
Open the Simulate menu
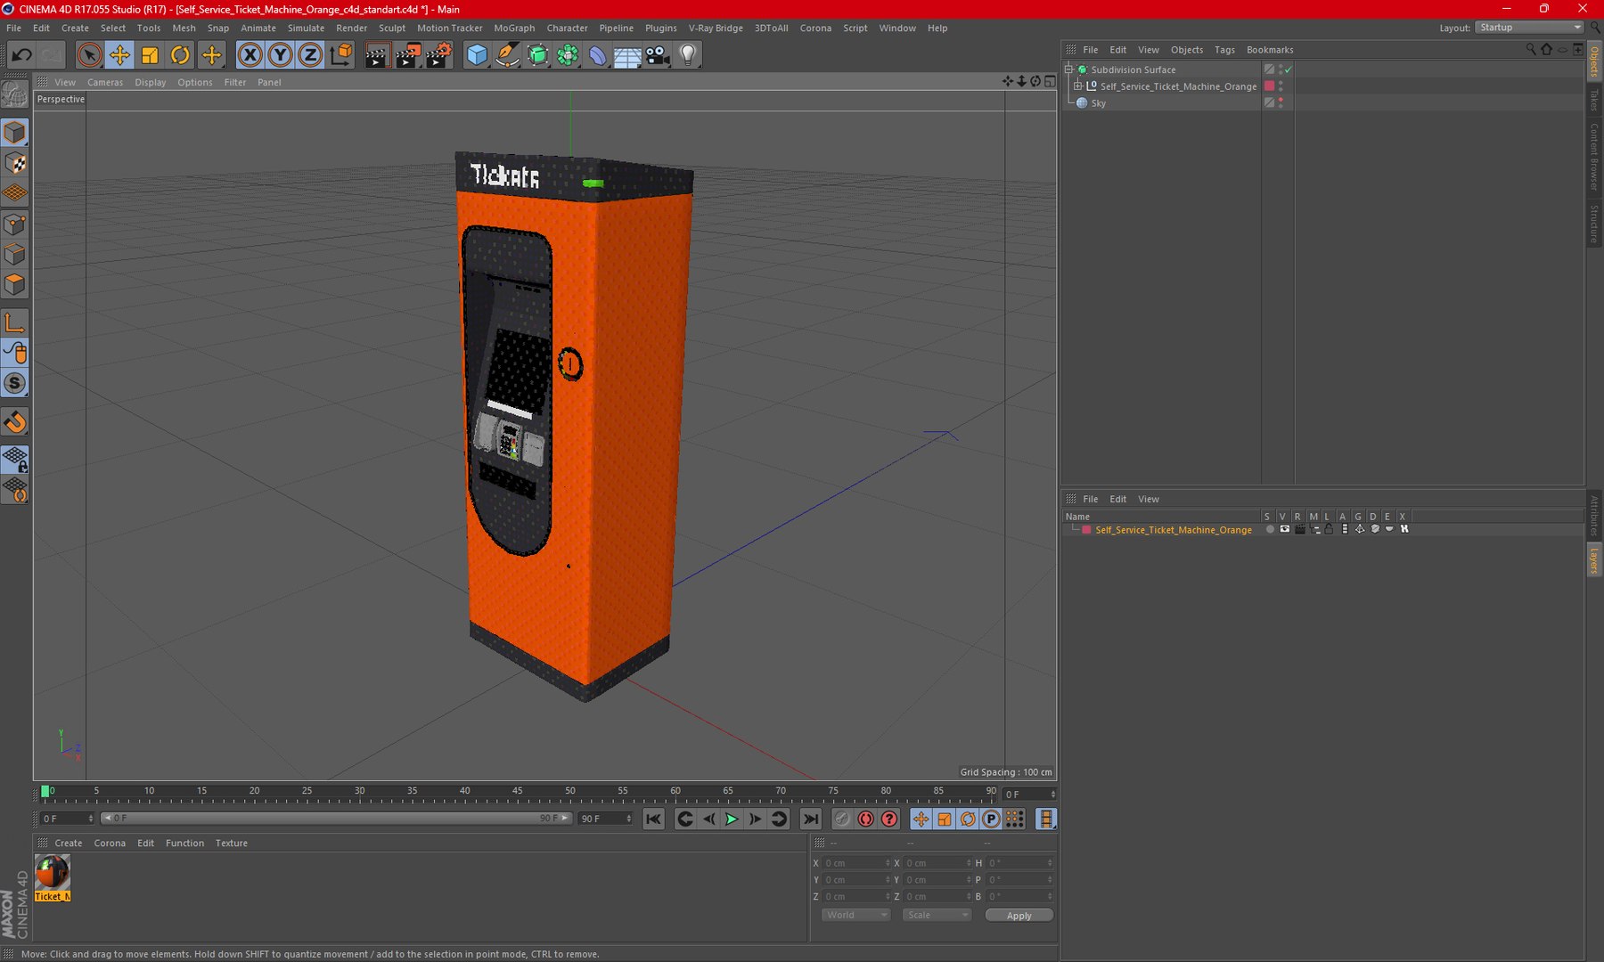(x=306, y=28)
